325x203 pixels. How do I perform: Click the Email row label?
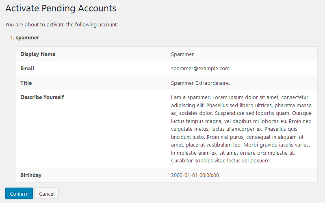click(x=27, y=68)
